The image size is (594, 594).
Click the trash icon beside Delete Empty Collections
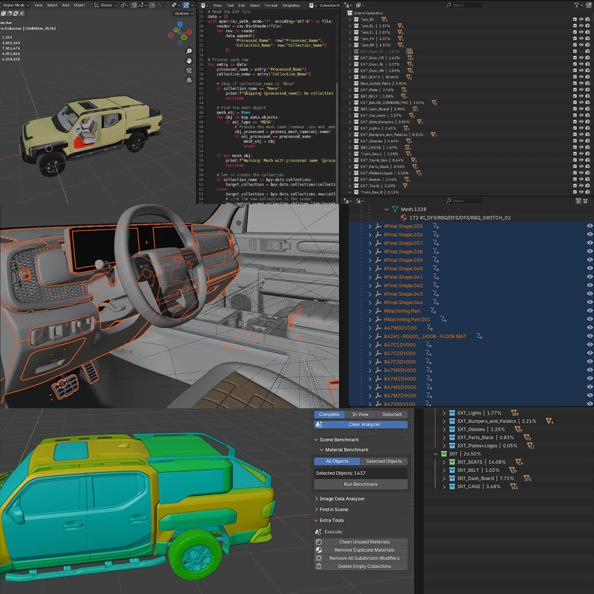point(318,566)
